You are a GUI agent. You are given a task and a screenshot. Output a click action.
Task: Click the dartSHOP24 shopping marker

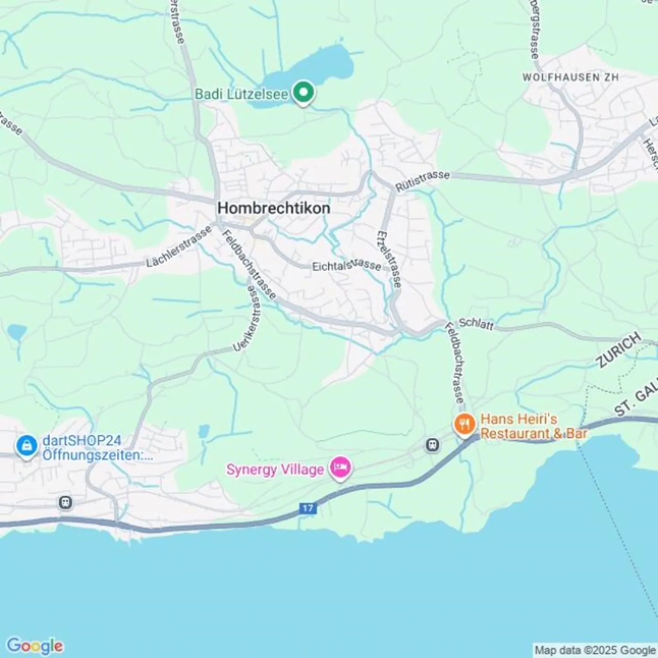(x=27, y=446)
